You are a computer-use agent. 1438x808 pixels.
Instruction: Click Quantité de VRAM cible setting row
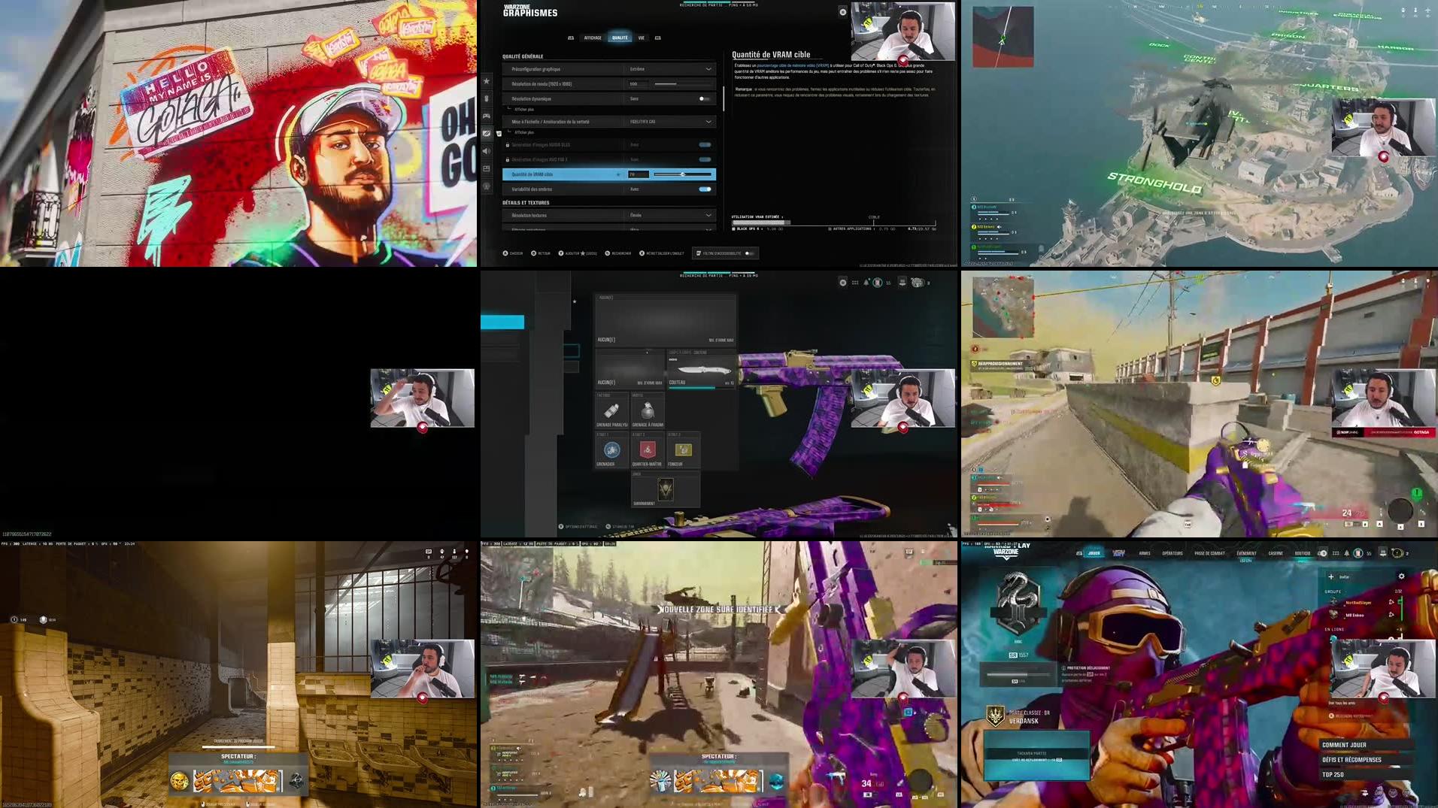(x=609, y=174)
